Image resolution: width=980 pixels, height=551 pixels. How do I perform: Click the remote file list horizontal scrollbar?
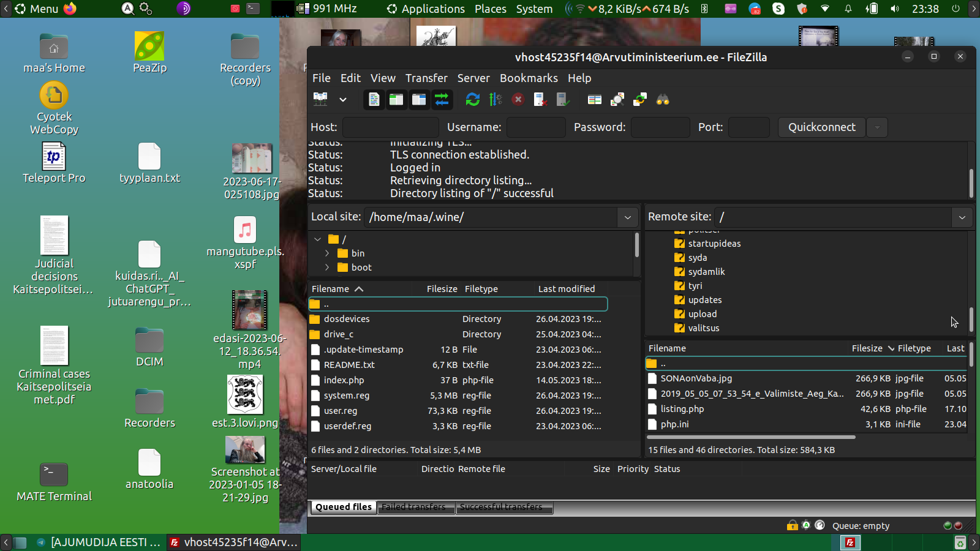(x=751, y=437)
